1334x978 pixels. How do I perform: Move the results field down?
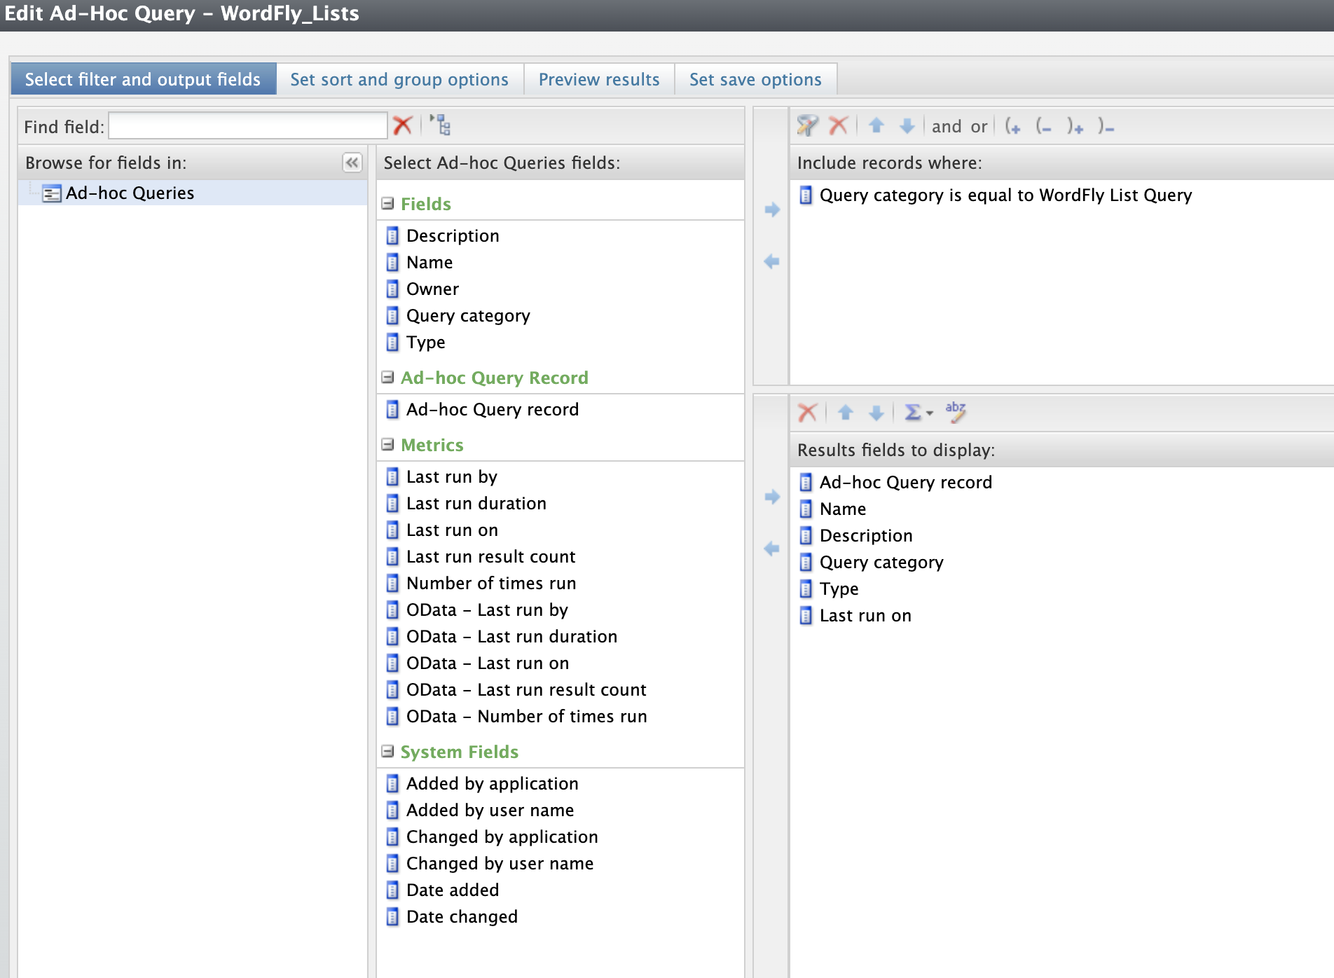click(876, 413)
